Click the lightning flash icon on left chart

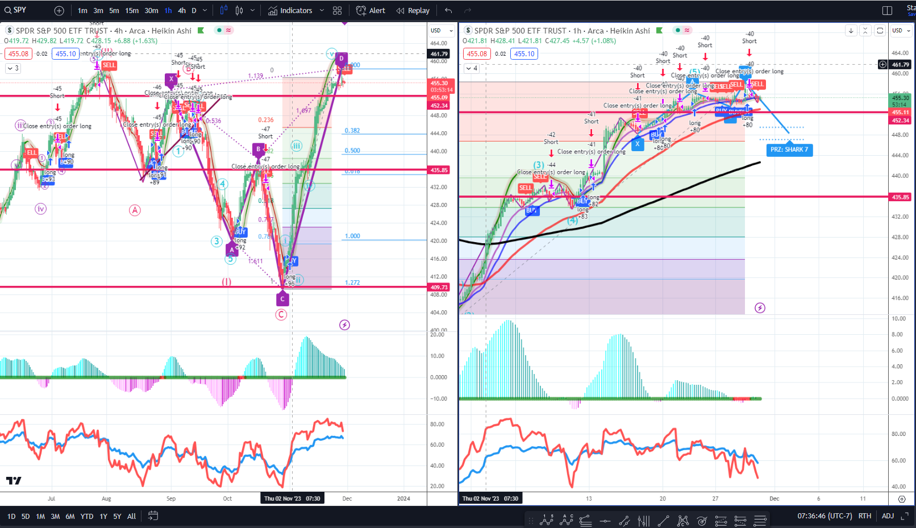[x=344, y=325]
